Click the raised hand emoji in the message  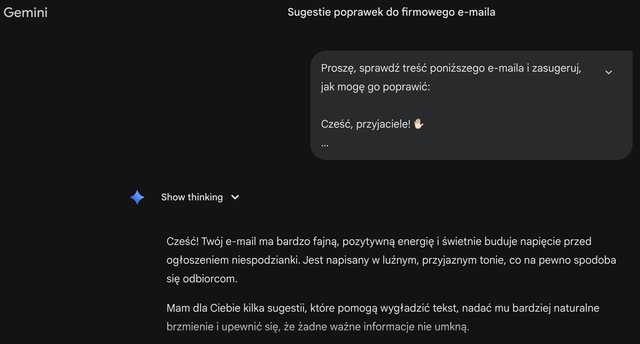419,124
